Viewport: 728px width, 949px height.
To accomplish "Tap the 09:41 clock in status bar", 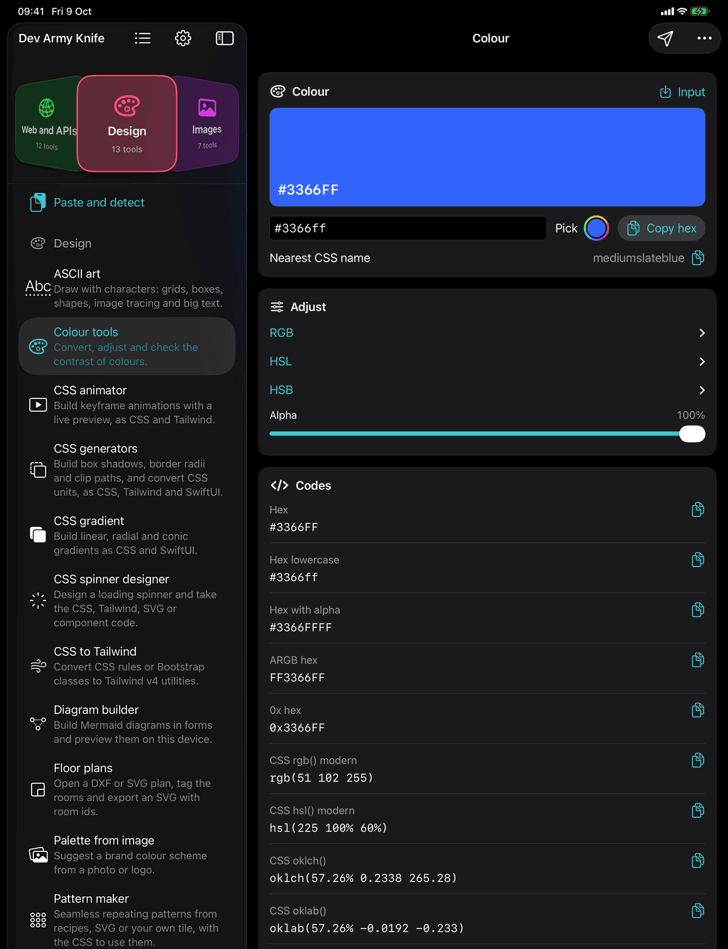I will 31,12.
